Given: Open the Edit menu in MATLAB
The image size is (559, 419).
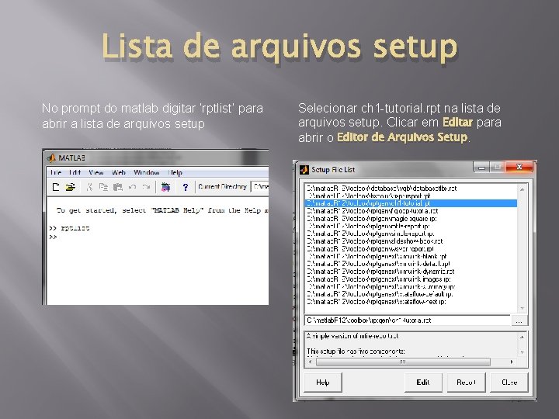Looking at the screenshot, I should (x=75, y=172).
